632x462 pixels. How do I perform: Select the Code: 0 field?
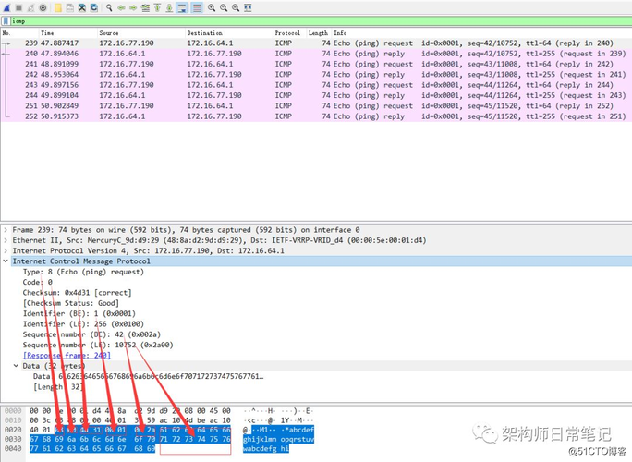tap(38, 282)
